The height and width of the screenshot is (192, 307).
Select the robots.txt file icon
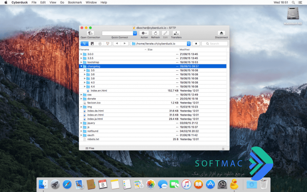tap(85, 139)
